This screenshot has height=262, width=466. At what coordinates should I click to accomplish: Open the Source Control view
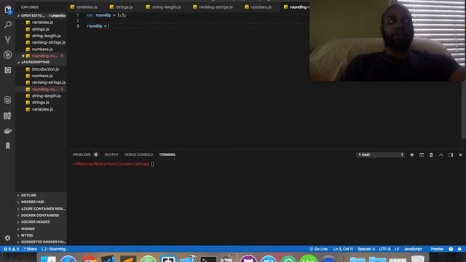[x=8, y=39]
